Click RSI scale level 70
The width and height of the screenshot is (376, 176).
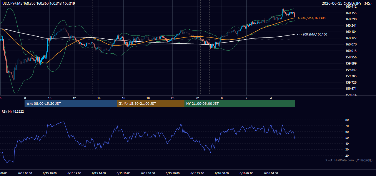(347, 126)
